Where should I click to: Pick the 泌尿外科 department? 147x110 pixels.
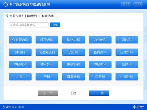coord(127,52)
